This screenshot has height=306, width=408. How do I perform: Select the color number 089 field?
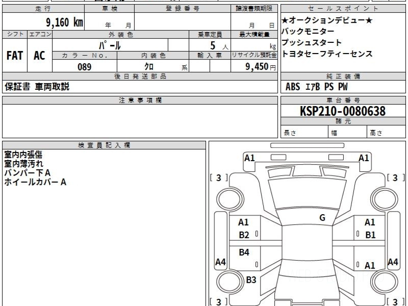84,67
